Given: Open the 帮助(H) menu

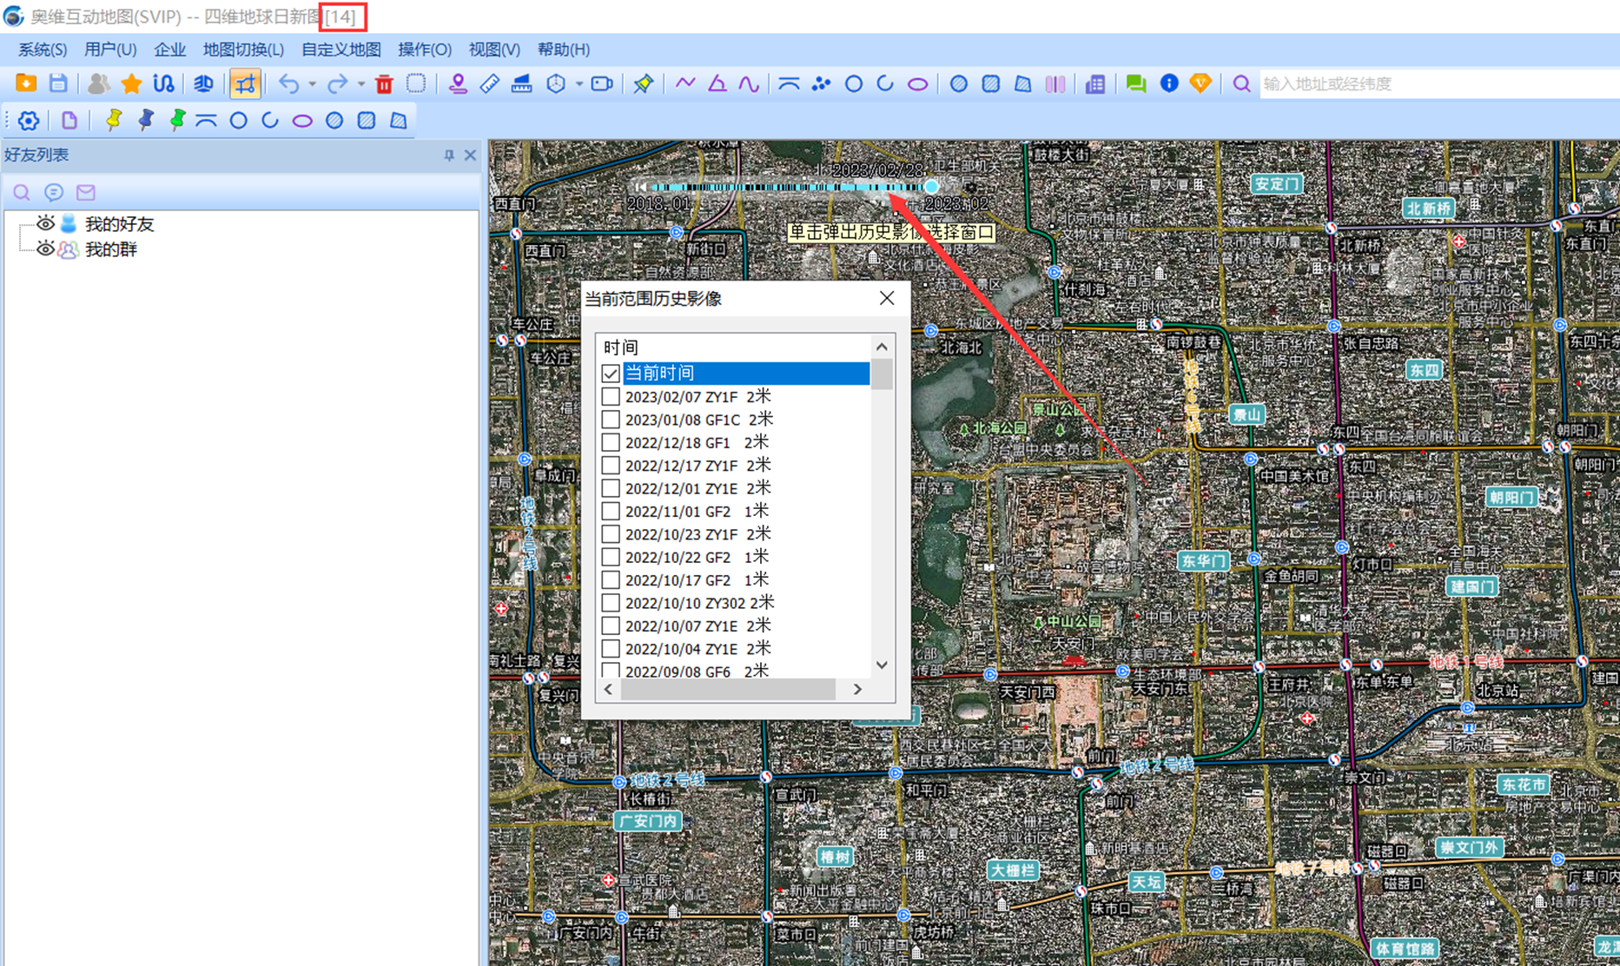Looking at the screenshot, I should click(x=564, y=50).
